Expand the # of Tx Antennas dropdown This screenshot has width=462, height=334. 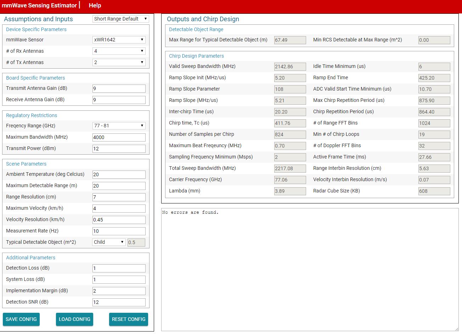pyautogui.click(x=119, y=62)
